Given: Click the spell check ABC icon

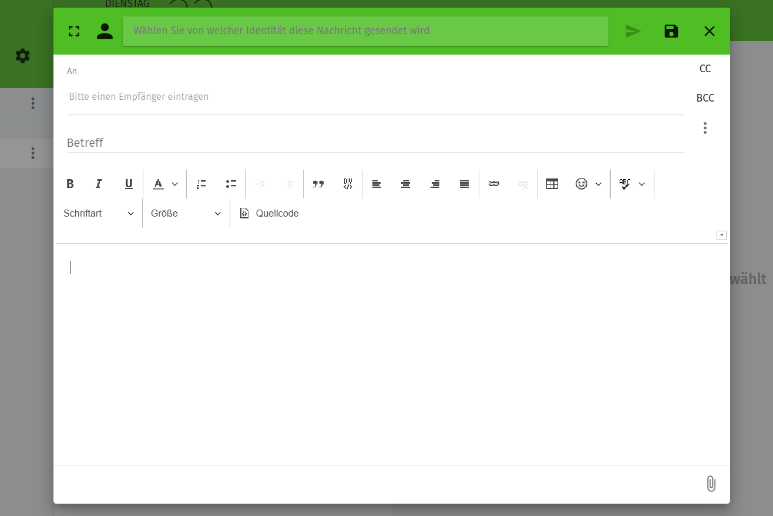Looking at the screenshot, I should [x=625, y=184].
